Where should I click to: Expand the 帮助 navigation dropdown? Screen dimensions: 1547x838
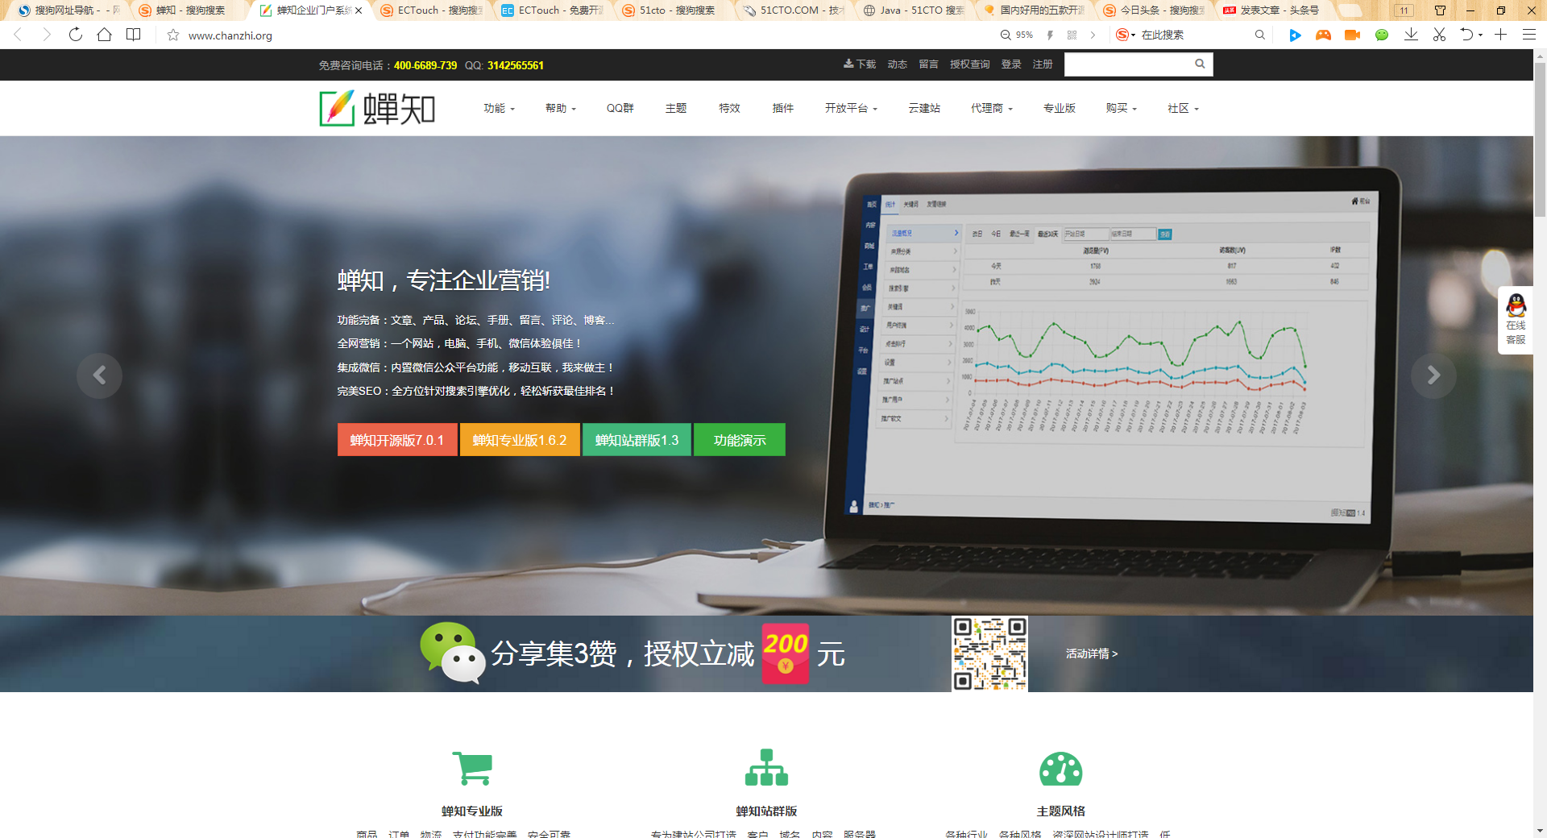(561, 108)
